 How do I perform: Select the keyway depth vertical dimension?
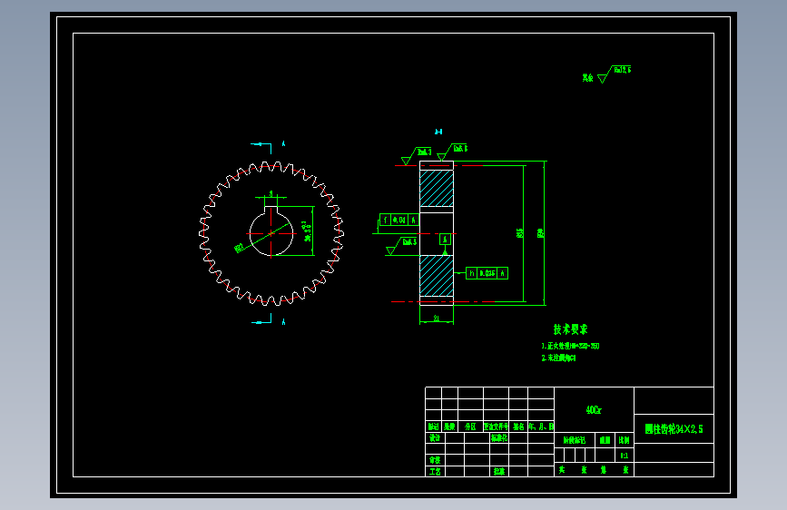pos(308,230)
